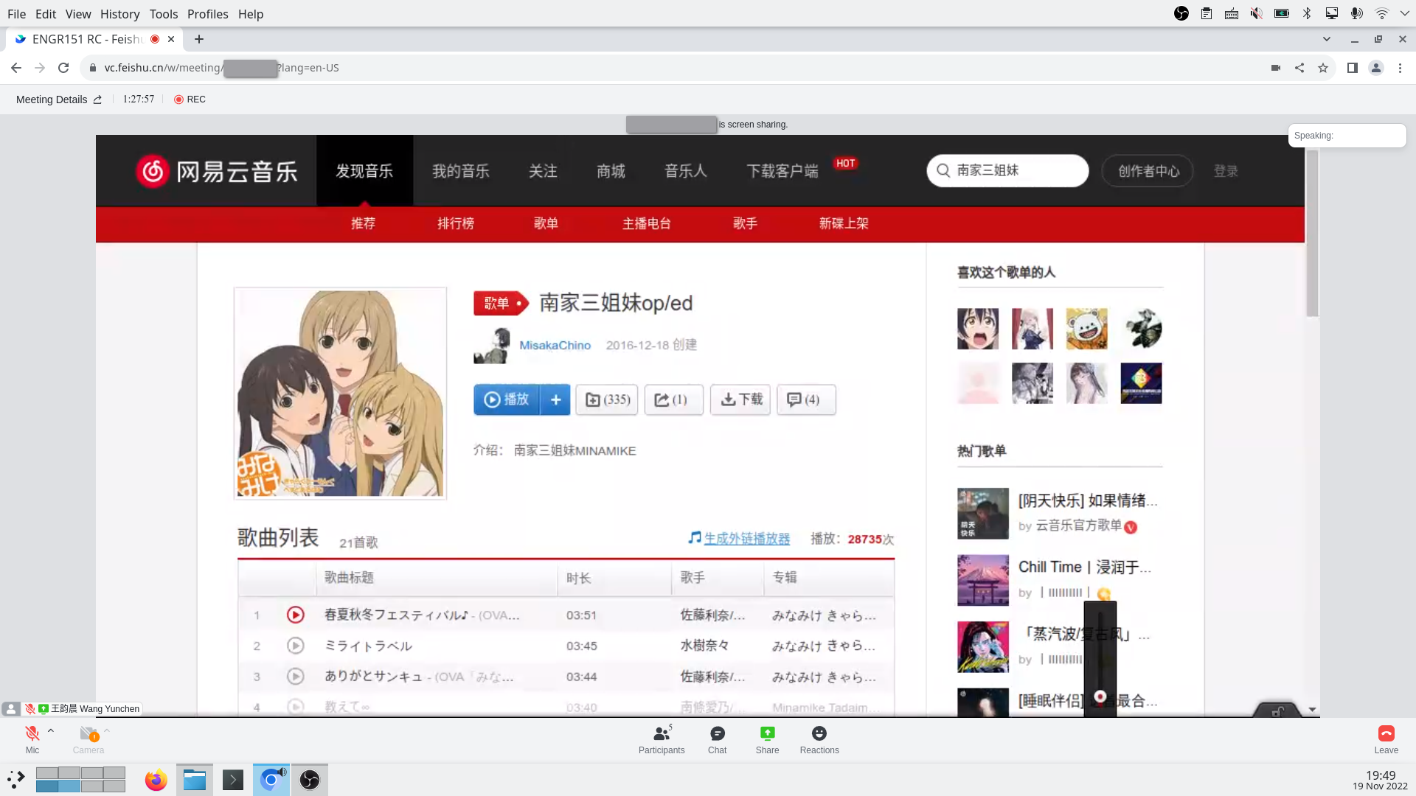Select the 歌单 tab in navigation
Viewport: 1416px width, 796px height.
(546, 223)
